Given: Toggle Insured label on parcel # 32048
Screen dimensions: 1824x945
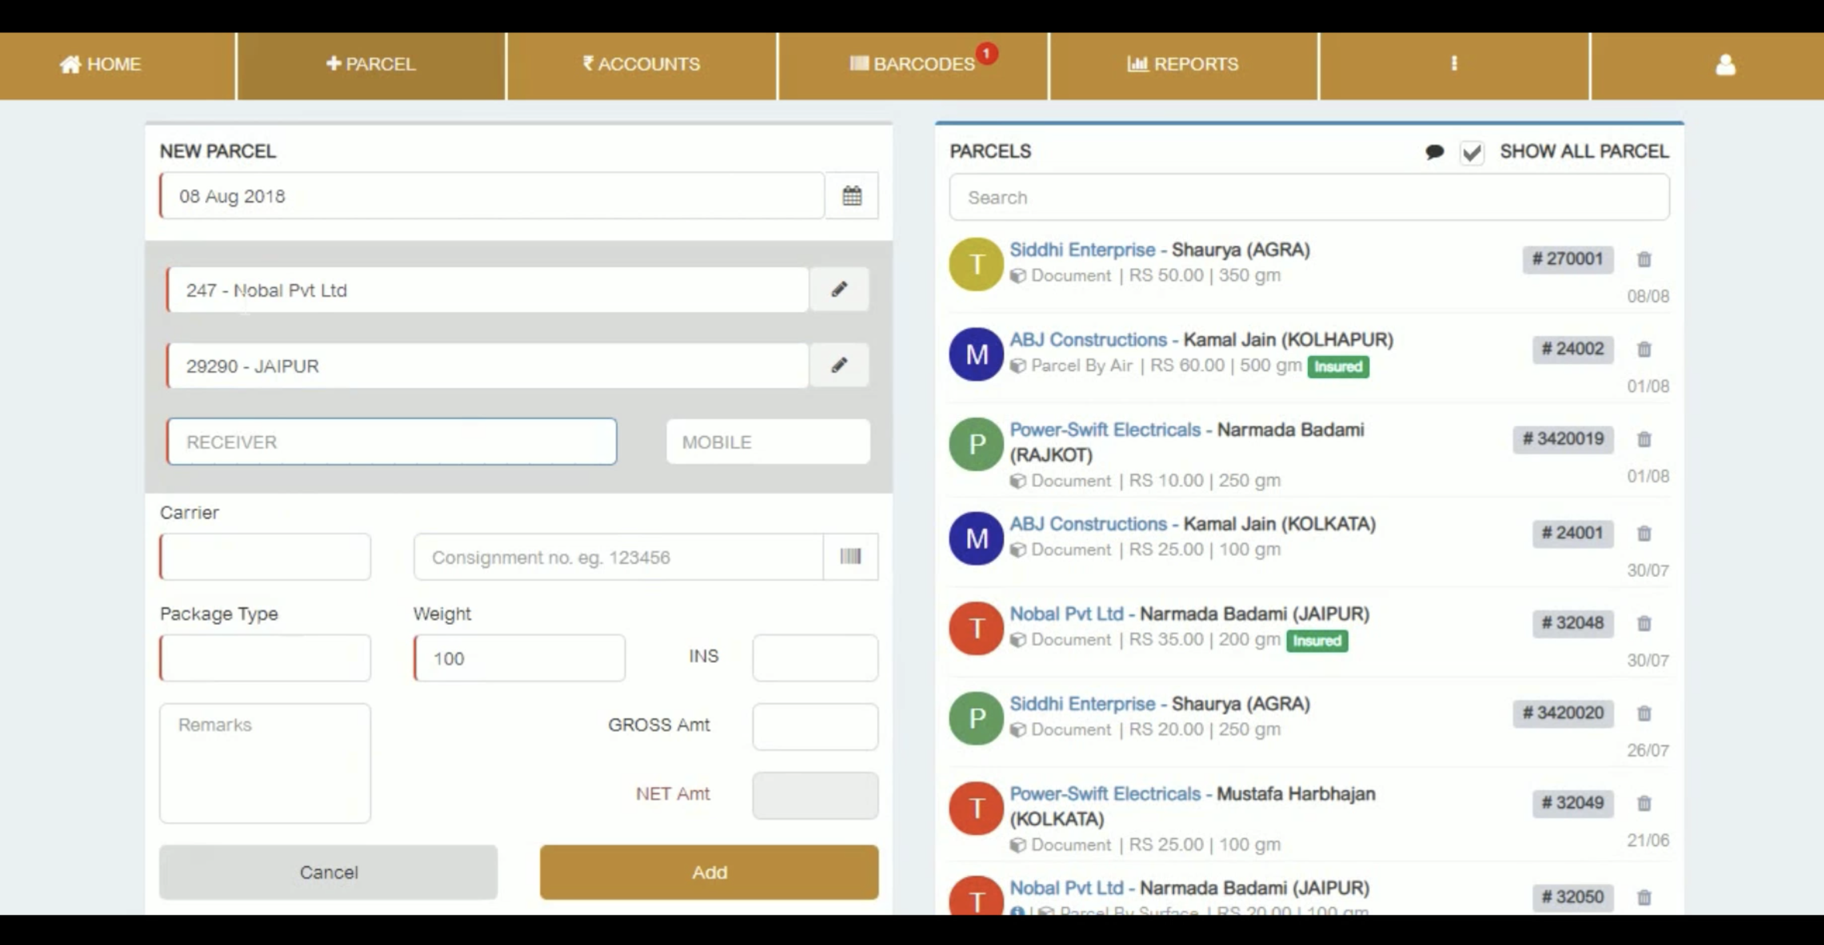Looking at the screenshot, I should 1317,641.
